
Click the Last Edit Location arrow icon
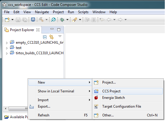102,20
